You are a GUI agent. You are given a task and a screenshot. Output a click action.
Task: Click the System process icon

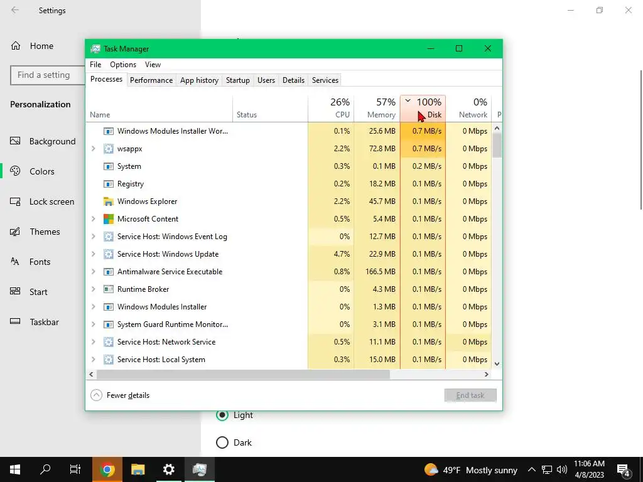[108, 166]
